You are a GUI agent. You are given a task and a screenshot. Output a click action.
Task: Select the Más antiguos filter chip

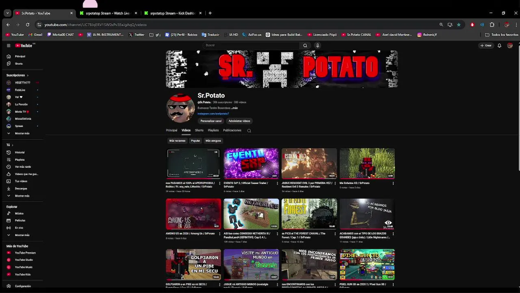pos(213,141)
